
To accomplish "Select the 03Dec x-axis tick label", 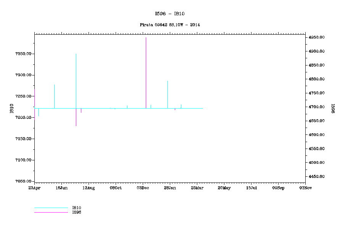I will [143, 188].
